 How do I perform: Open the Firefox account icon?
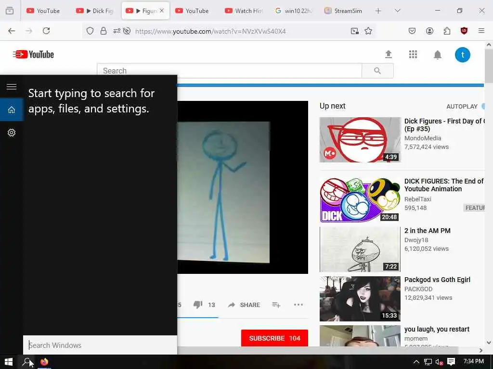[x=429, y=31]
